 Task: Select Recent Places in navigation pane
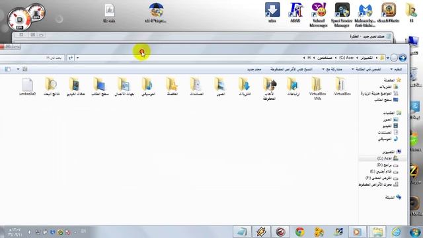(x=379, y=93)
